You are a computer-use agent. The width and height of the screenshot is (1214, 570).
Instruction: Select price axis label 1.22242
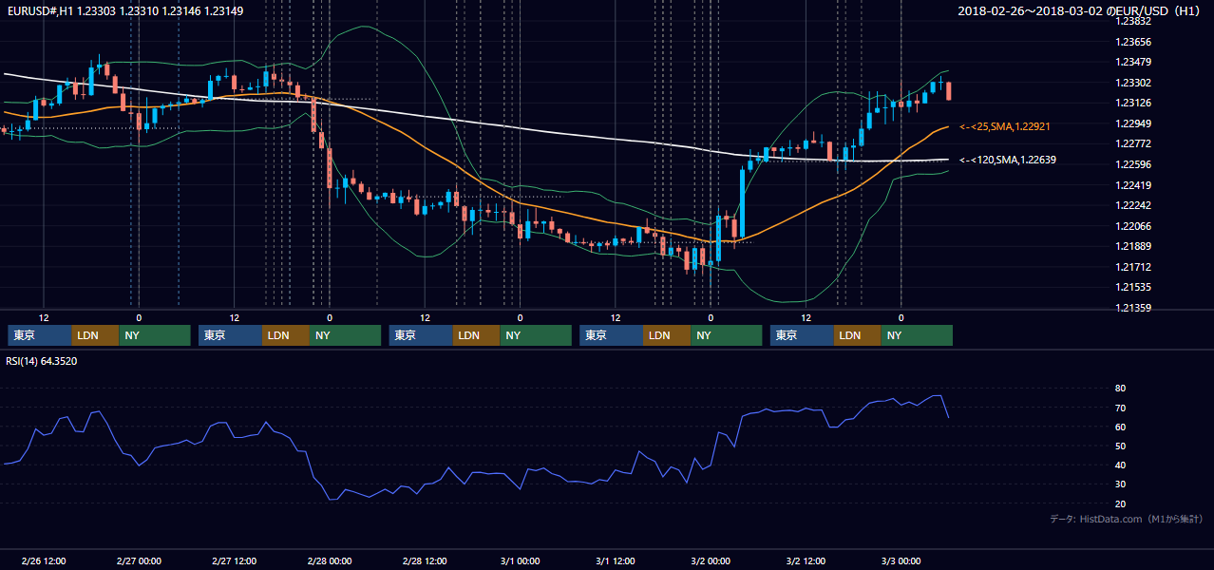click(1133, 205)
